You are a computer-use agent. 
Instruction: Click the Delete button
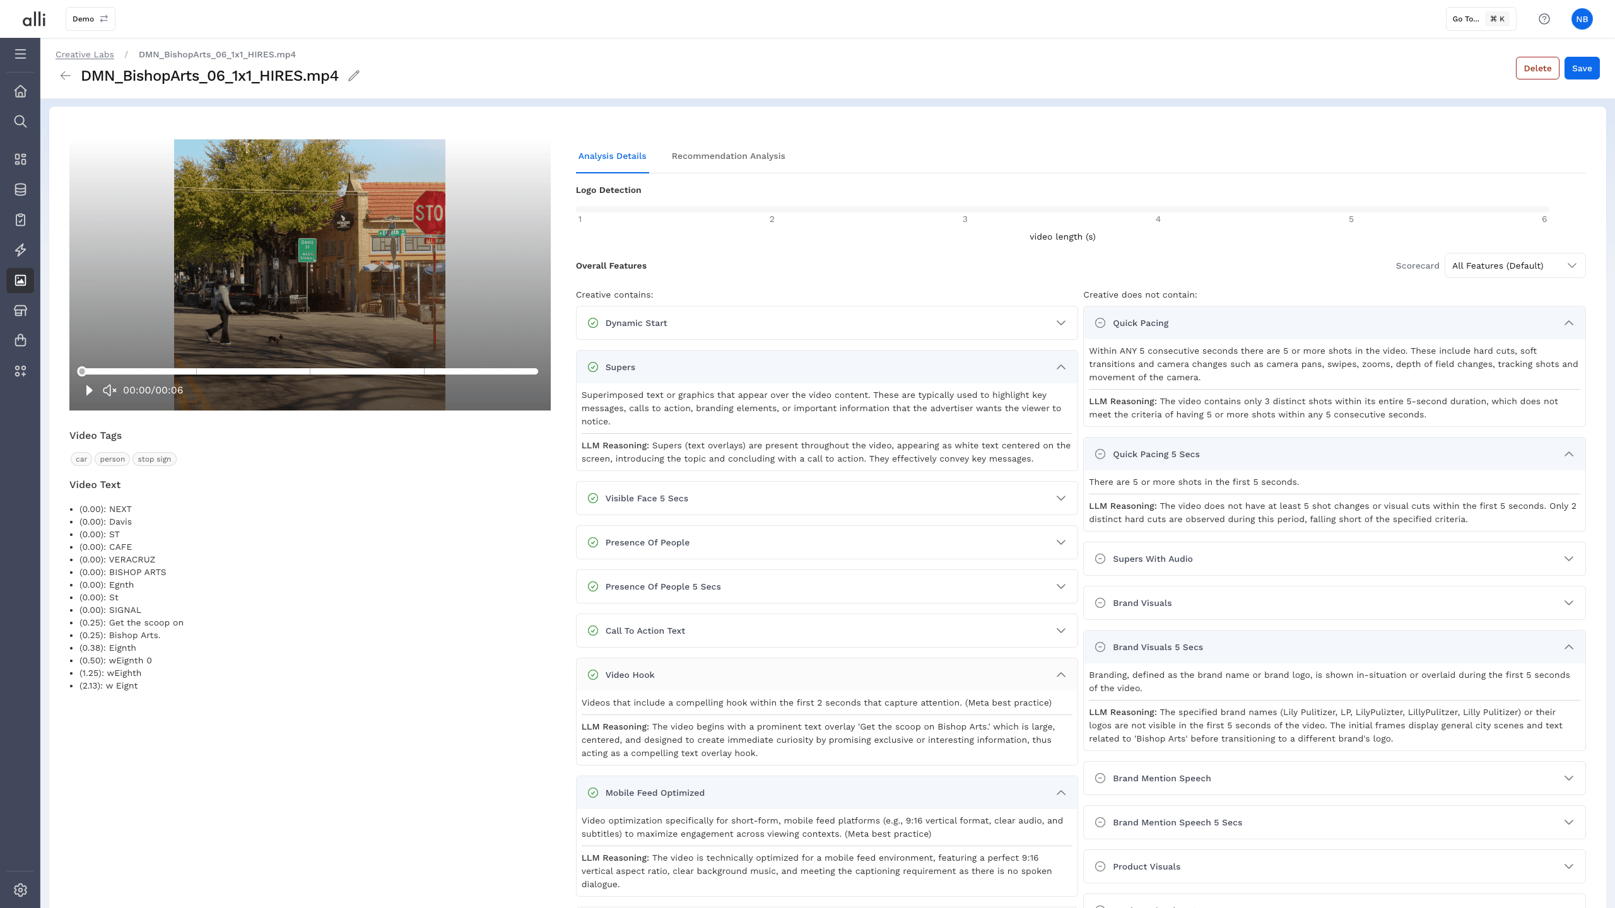point(1537,68)
